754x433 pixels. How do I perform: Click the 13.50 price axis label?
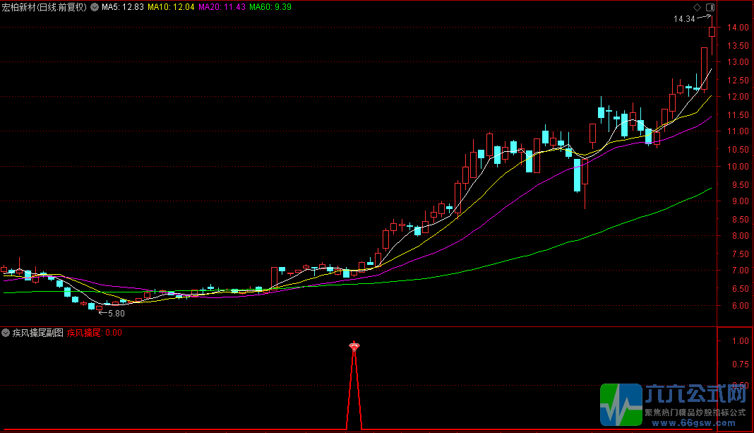738,46
